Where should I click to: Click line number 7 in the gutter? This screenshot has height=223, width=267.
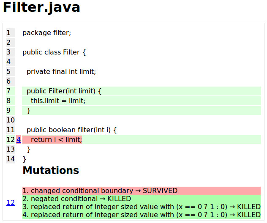(8, 91)
